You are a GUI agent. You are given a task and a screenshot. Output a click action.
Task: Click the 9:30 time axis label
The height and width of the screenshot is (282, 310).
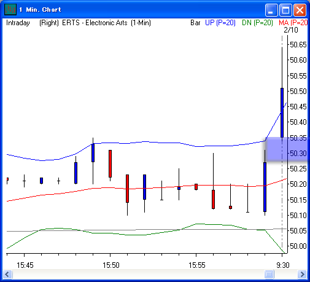pos(283,265)
